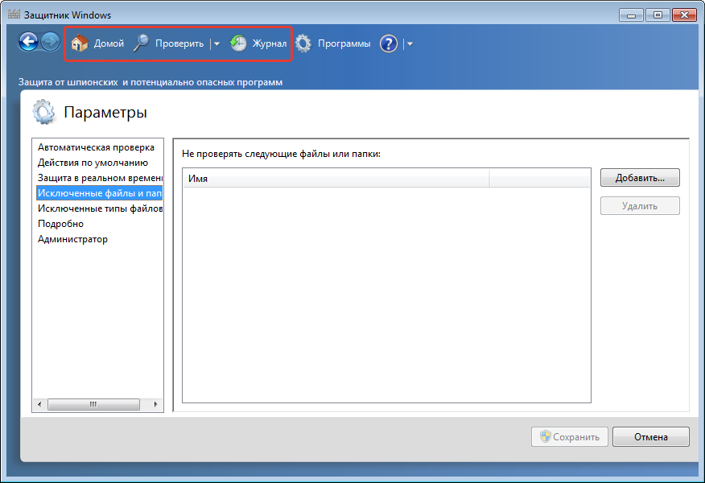Click the Forward navigation arrow
705x483 pixels.
(x=50, y=43)
